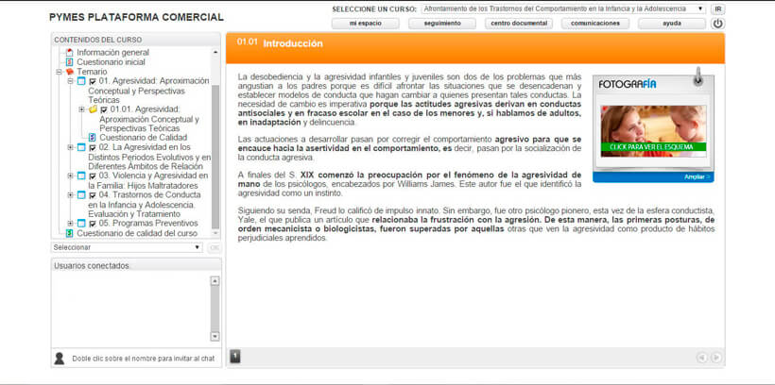
Task: Open Información general tree item
Action: [112, 52]
